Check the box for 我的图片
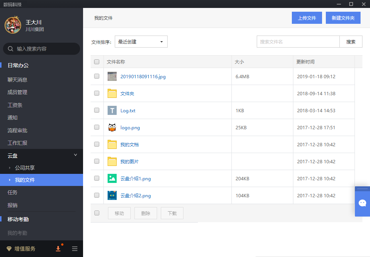The image size is (370, 257). [x=97, y=161]
